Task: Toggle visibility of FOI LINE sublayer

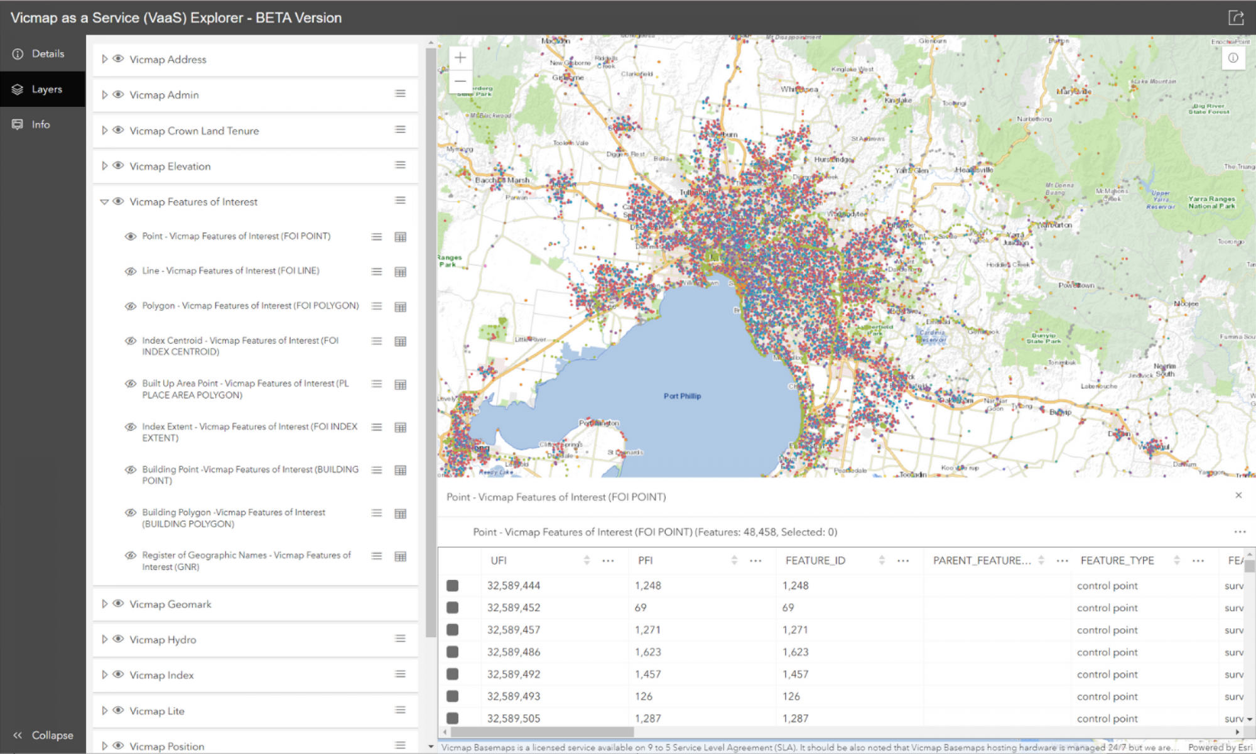Action: (x=131, y=271)
